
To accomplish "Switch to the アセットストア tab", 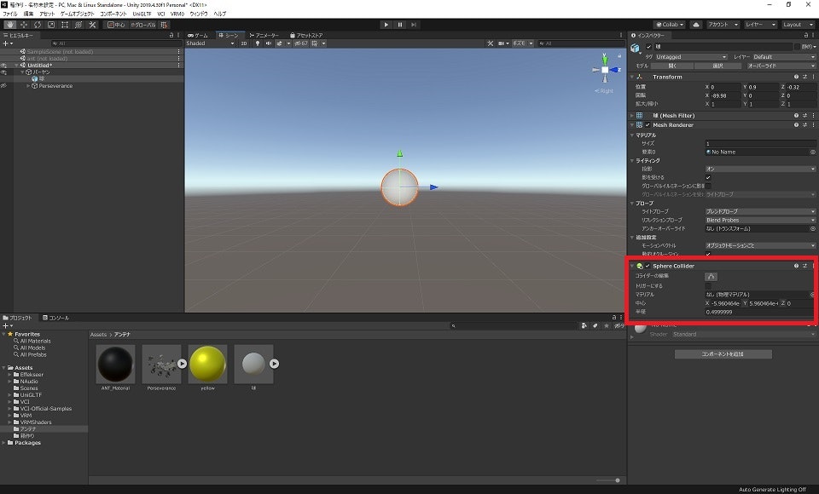I will (306, 36).
